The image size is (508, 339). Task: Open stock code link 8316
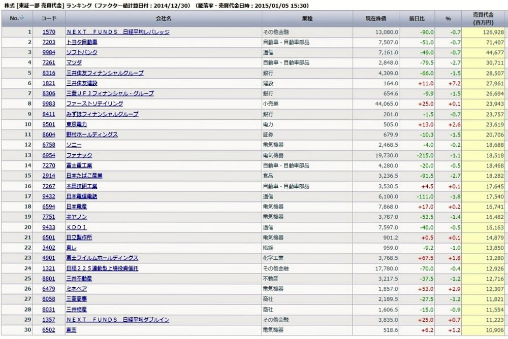pyautogui.click(x=49, y=73)
